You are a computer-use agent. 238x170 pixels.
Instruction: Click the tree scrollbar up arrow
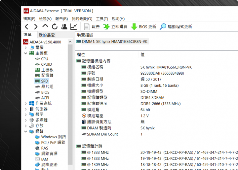tap(70, 42)
